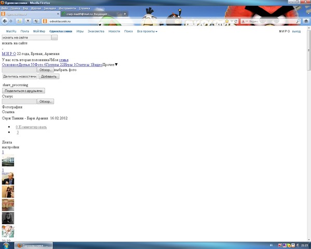
Task: Focus the Делитесь новостями text field
Action: point(20,76)
